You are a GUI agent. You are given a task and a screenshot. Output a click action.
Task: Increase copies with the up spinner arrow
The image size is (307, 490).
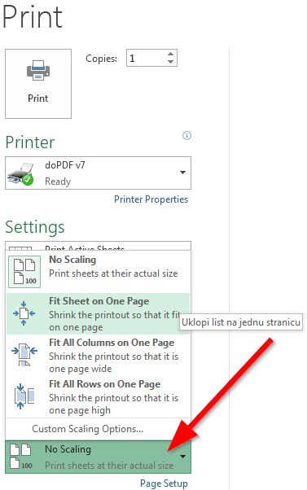pos(170,54)
